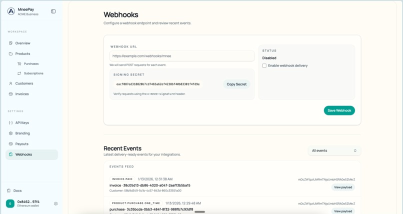The width and height of the screenshot is (403, 214).
Task: Click purchase 3c35bcda event title
Action: 151,209
